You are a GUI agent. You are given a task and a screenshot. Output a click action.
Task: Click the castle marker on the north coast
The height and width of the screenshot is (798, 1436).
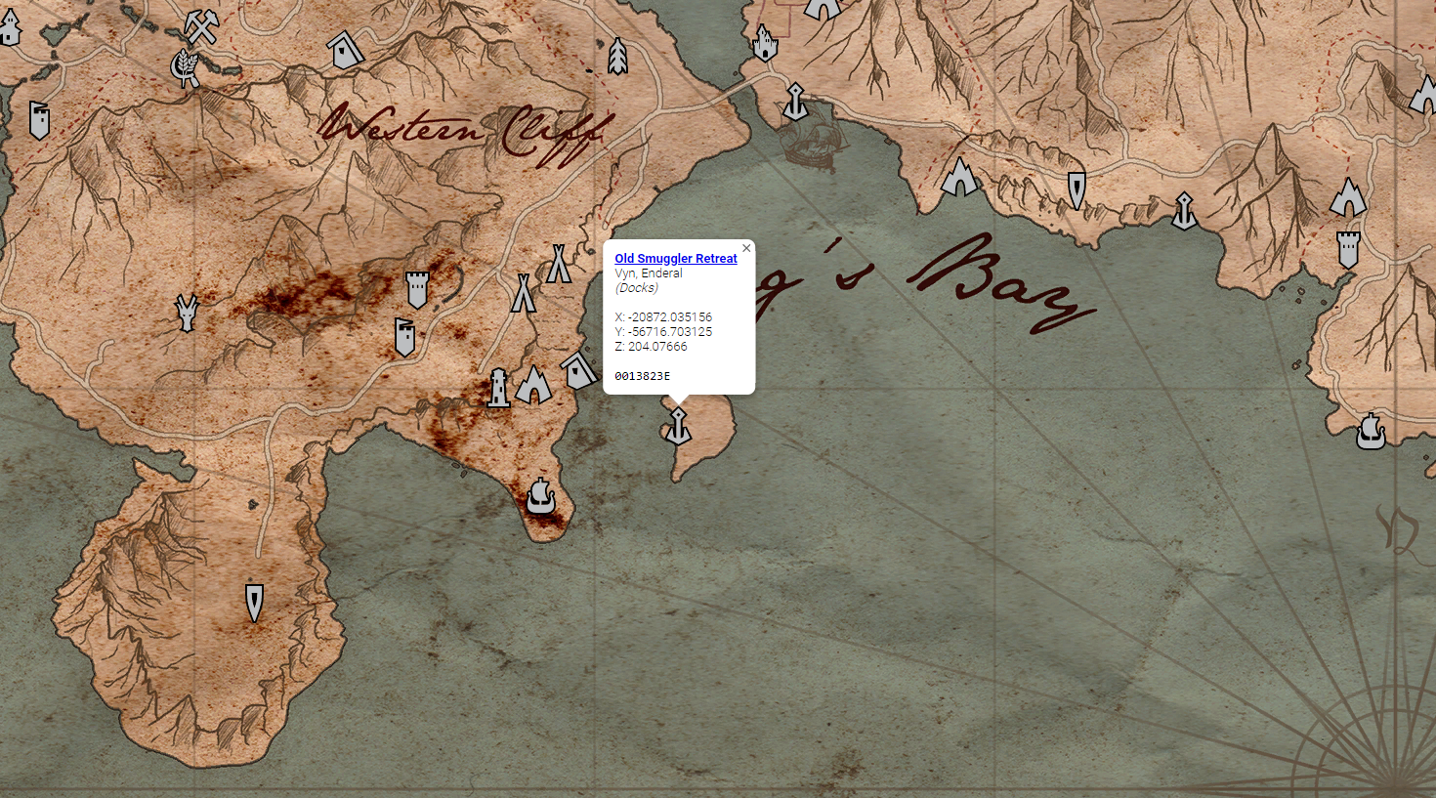pyautogui.click(x=765, y=43)
